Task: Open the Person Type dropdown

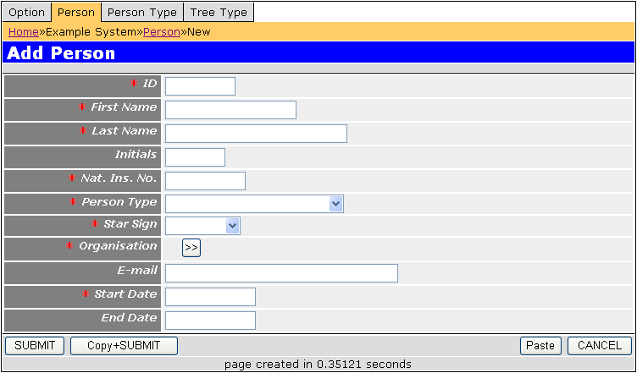Action: click(x=254, y=204)
